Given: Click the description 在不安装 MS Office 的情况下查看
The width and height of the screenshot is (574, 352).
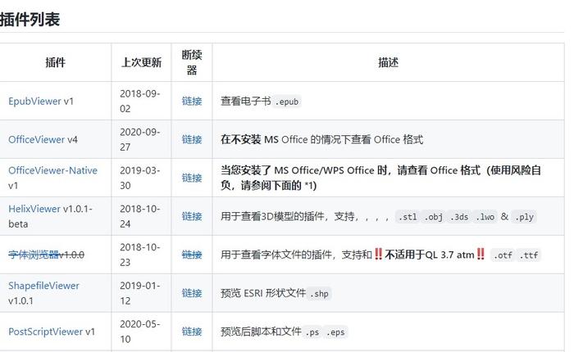Looking at the screenshot, I should [x=321, y=140].
